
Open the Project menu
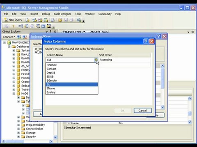click(34, 14)
